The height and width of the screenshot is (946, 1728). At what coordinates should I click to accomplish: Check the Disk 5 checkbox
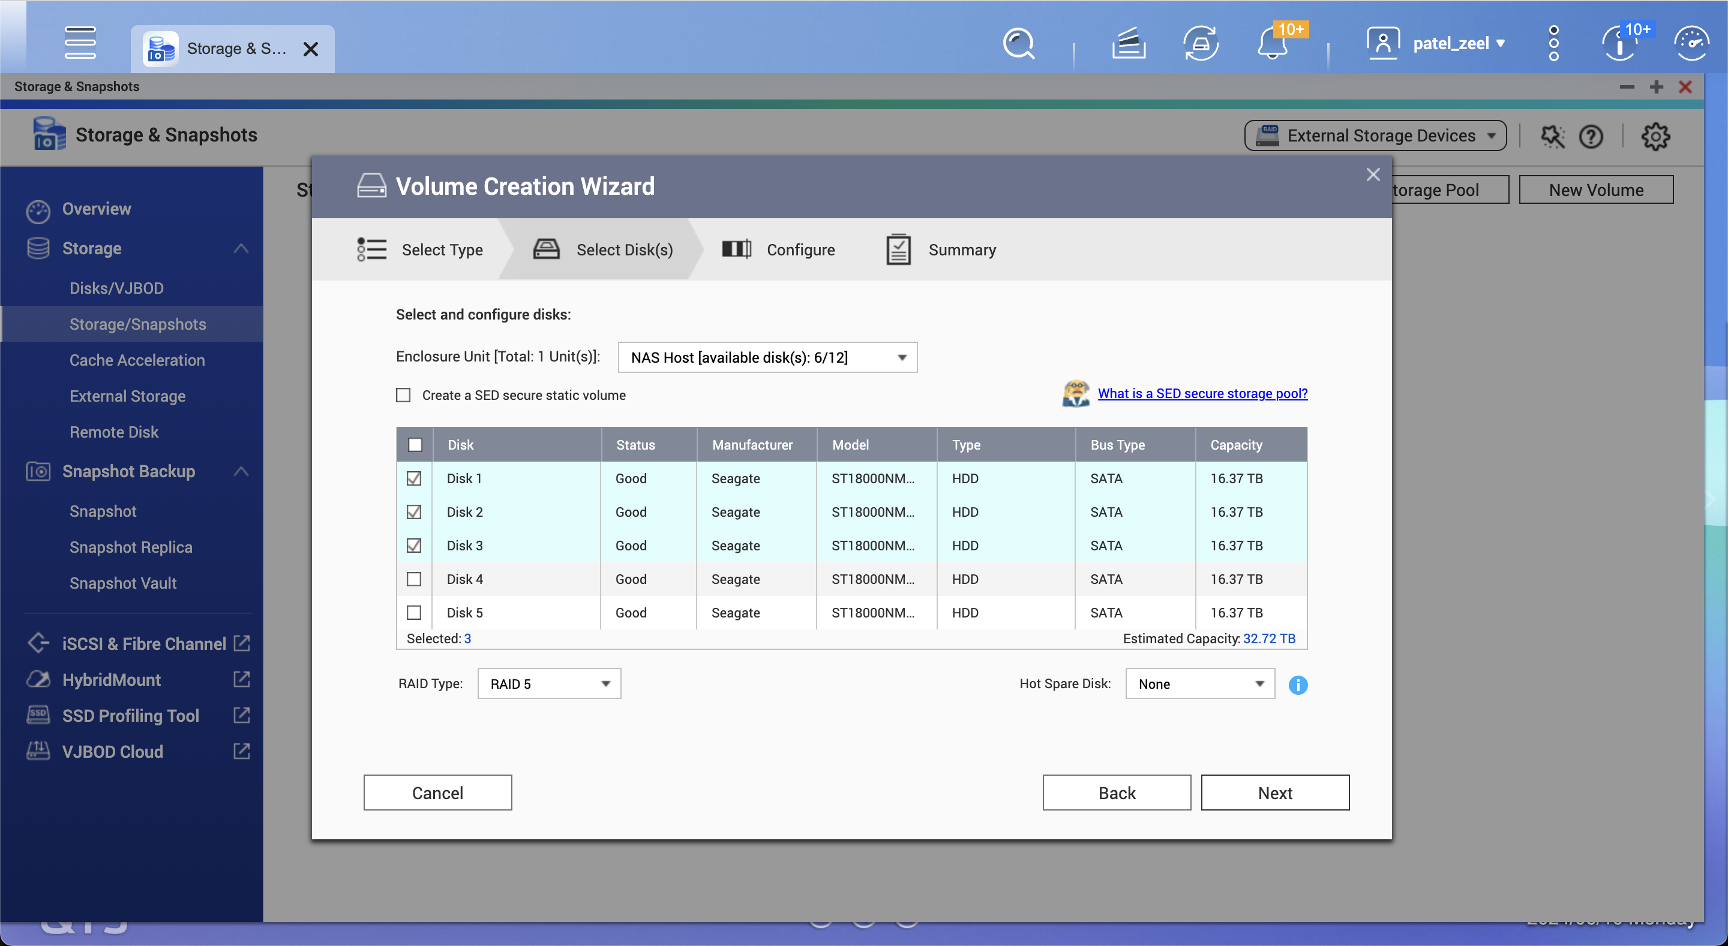coord(414,612)
